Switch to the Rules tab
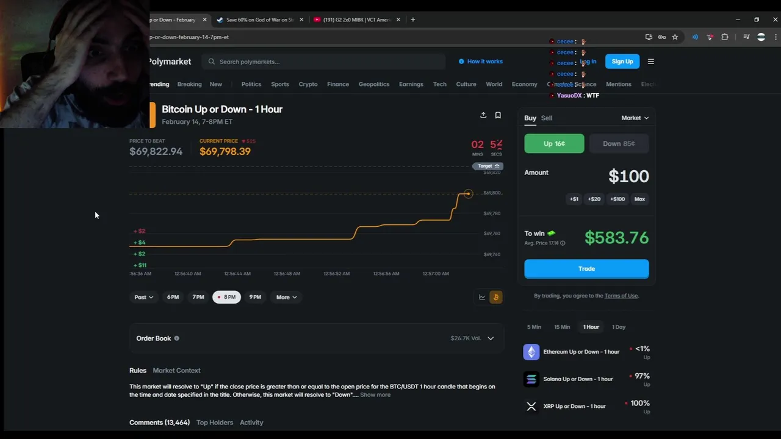781x439 pixels. (x=138, y=370)
